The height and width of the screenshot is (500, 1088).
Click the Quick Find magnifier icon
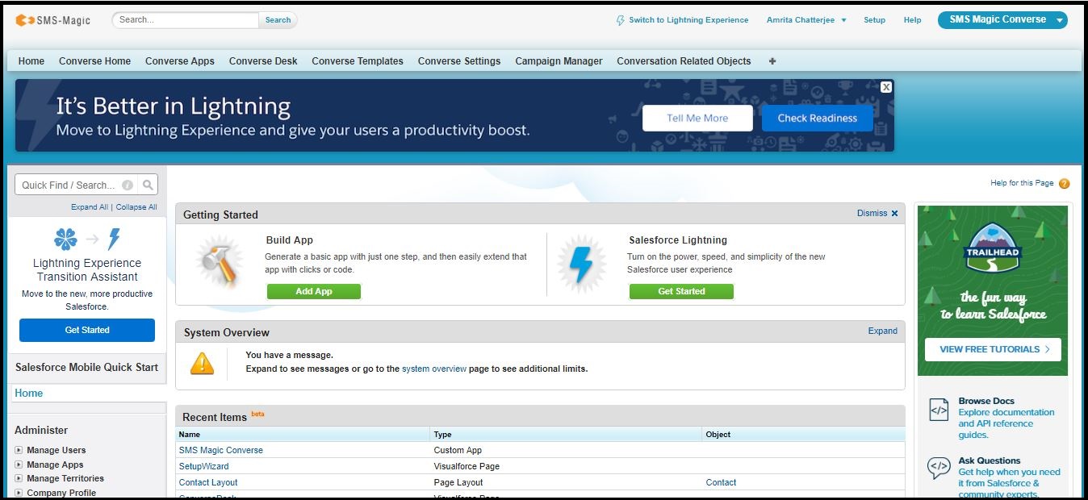click(x=148, y=185)
